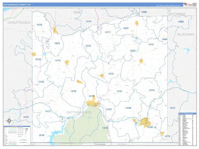Select ZIP code label 14726
The width and height of the screenshot is (199, 149).
point(41,82)
